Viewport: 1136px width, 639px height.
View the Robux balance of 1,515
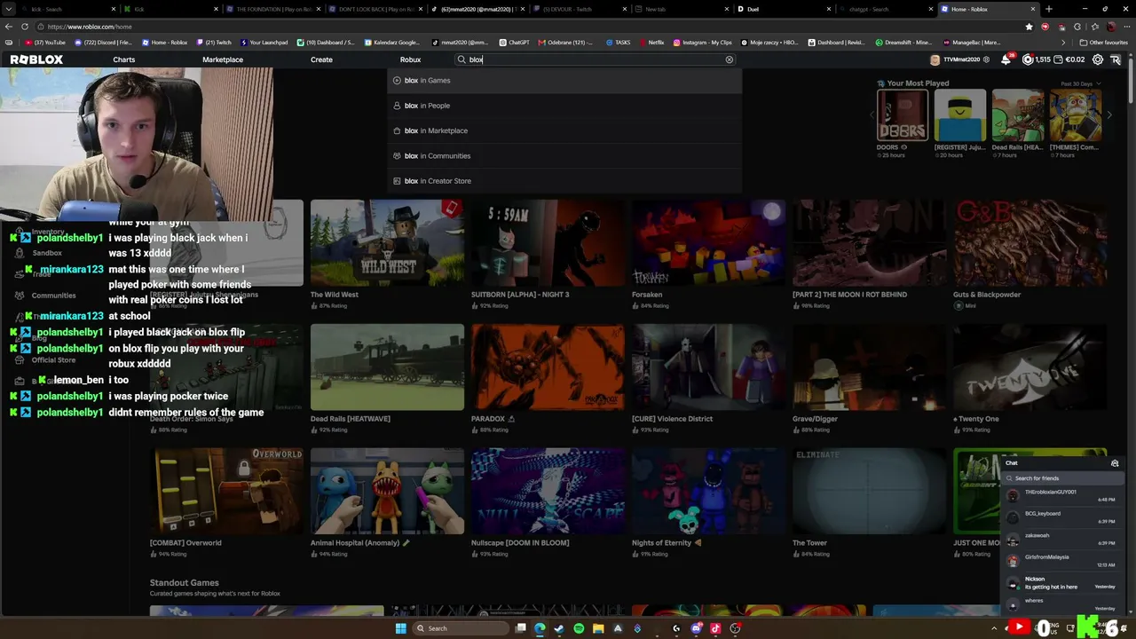pyautogui.click(x=1037, y=59)
